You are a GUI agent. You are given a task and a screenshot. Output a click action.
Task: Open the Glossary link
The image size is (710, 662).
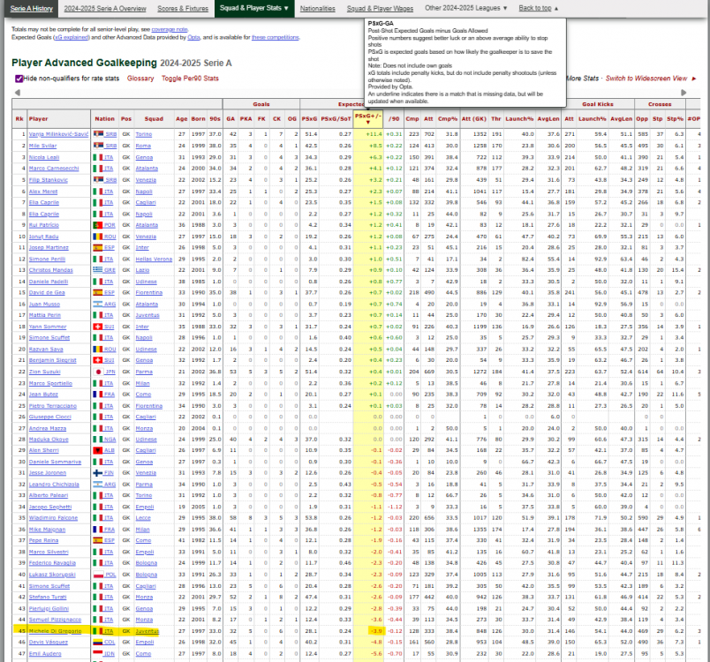click(x=140, y=79)
